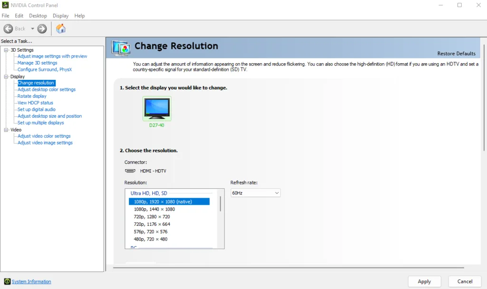487x289 pixels.
Task: Maximize the NVIDIA Control Panel window
Action: (x=459, y=5)
